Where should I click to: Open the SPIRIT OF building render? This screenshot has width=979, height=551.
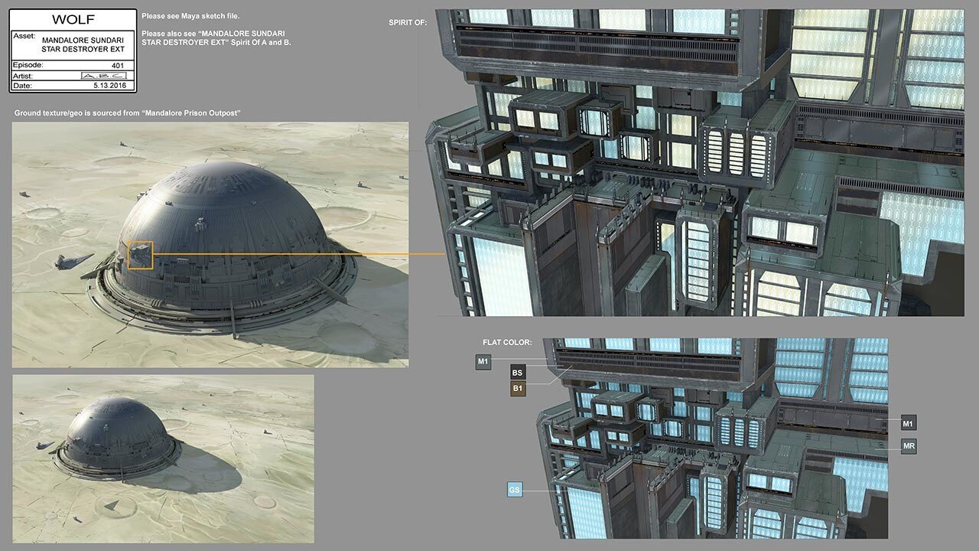coord(700,162)
